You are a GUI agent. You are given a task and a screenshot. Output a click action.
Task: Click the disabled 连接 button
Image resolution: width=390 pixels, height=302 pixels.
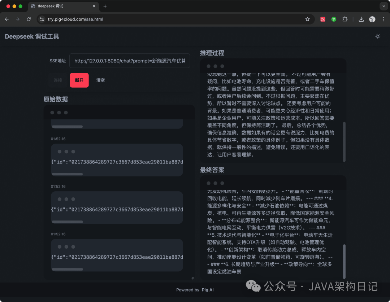(x=58, y=80)
